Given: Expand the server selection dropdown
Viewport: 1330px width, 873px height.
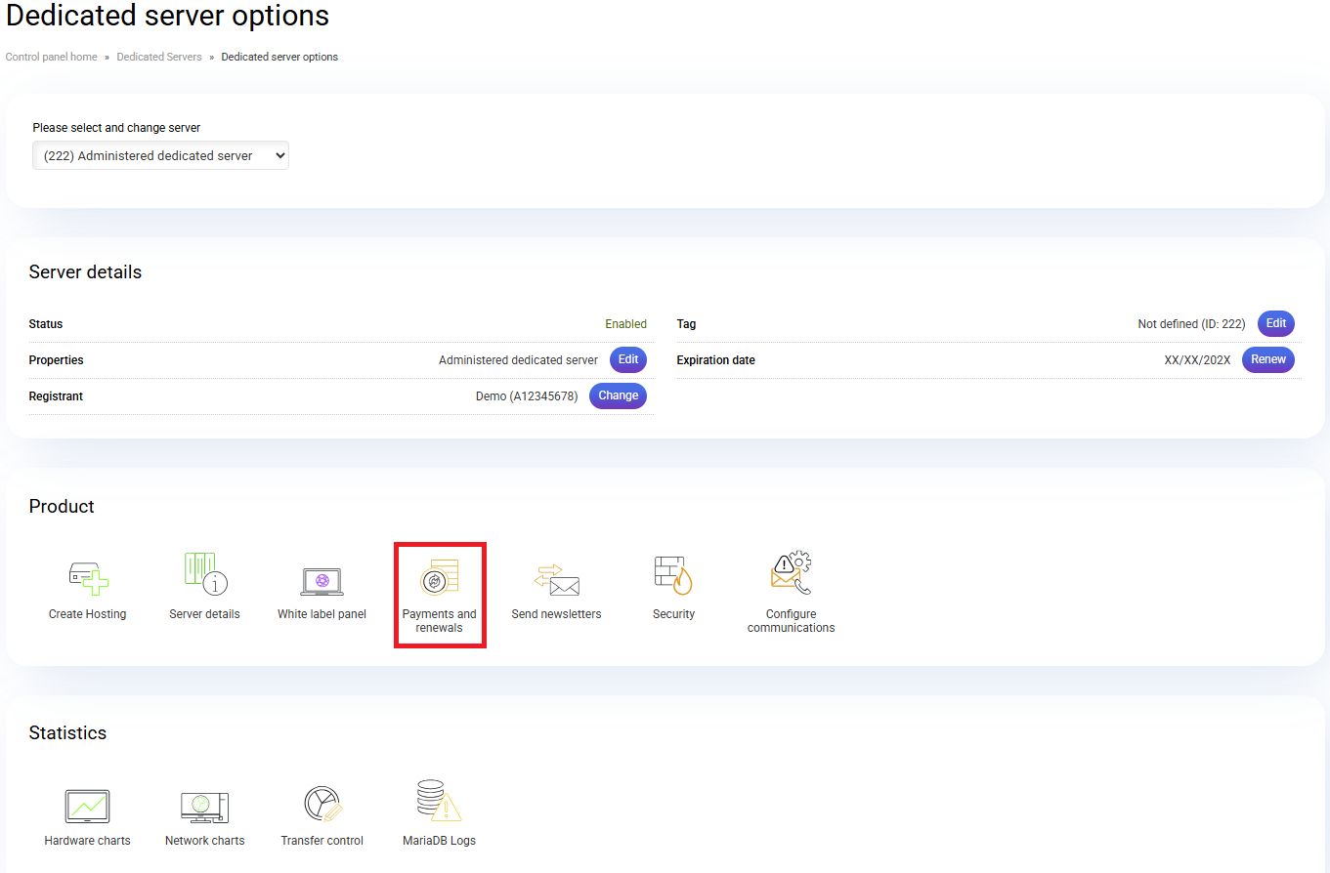Looking at the screenshot, I should tap(160, 155).
